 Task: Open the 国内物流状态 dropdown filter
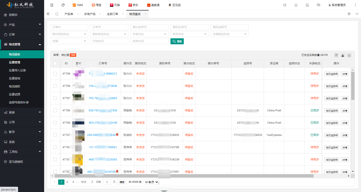pyautogui.click(x=69, y=34)
